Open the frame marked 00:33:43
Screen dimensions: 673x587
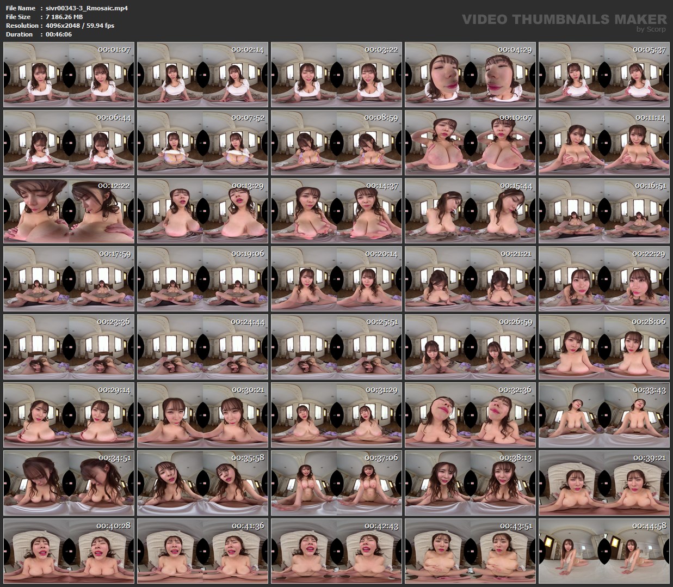(603, 414)
